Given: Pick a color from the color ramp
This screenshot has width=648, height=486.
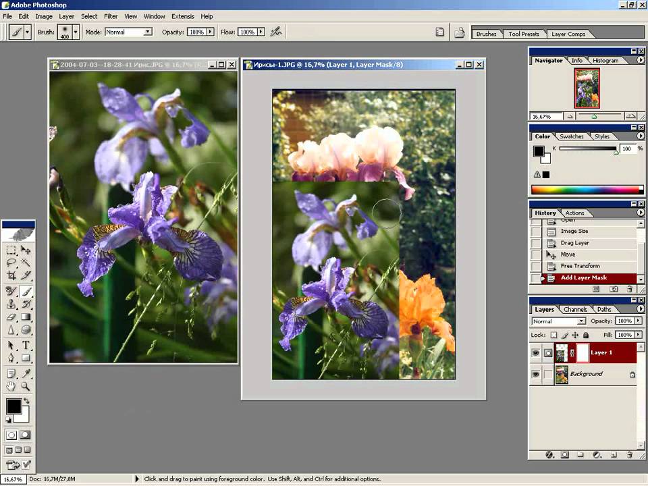Looking at the screenshot, I should tap(587, 190).
